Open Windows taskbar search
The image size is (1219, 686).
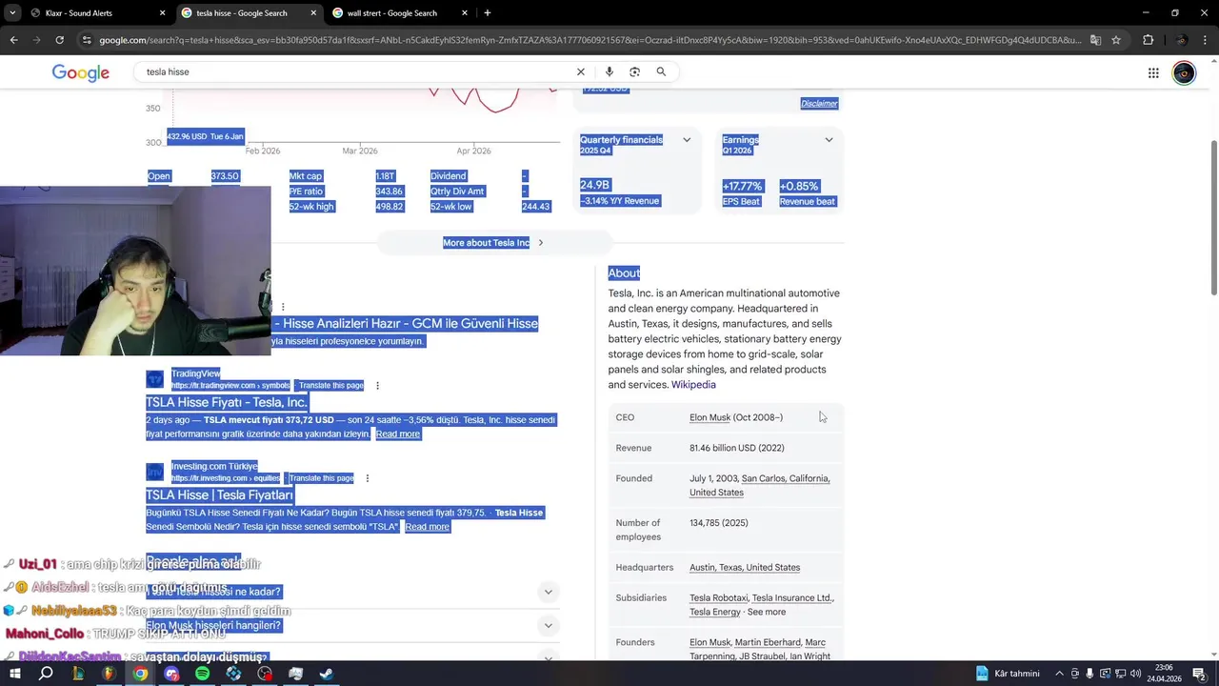(x=46, y=674)
